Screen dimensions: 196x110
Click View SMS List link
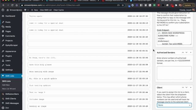(x=46, y=10)
